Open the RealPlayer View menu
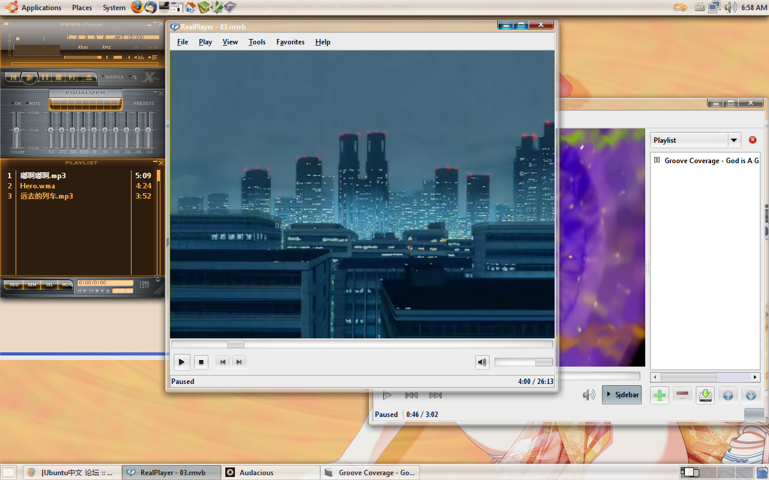This screenshot has height=480, width=769. tap(230, 42)
